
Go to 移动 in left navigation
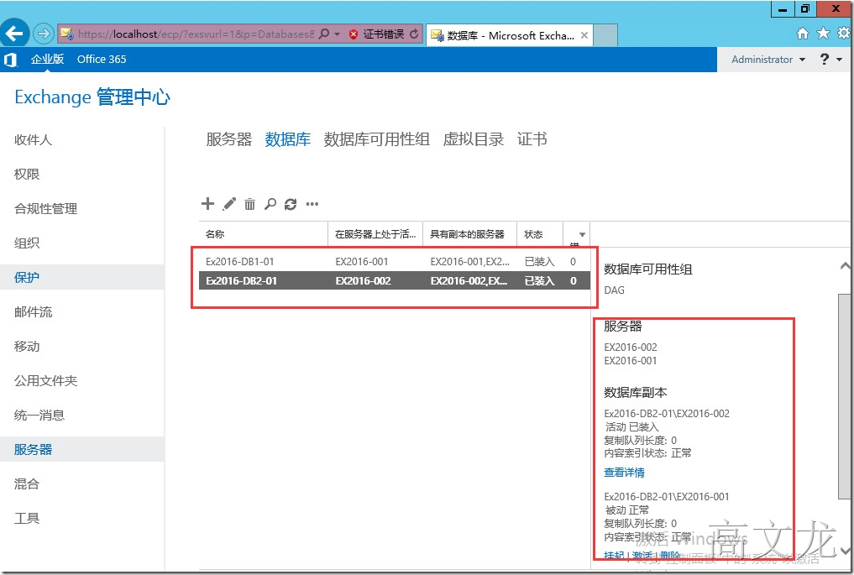click(27, 347)
